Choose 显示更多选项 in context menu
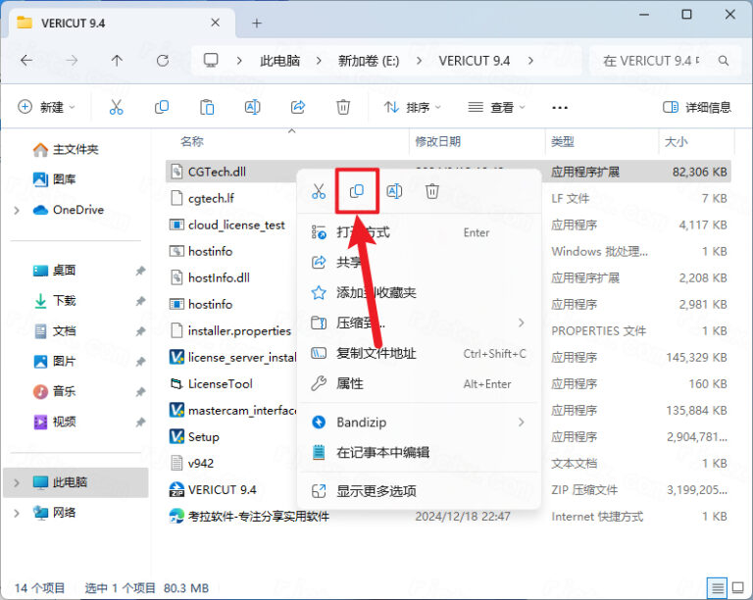The width and height of the screenshot is (753, 600). coord(376,490)
